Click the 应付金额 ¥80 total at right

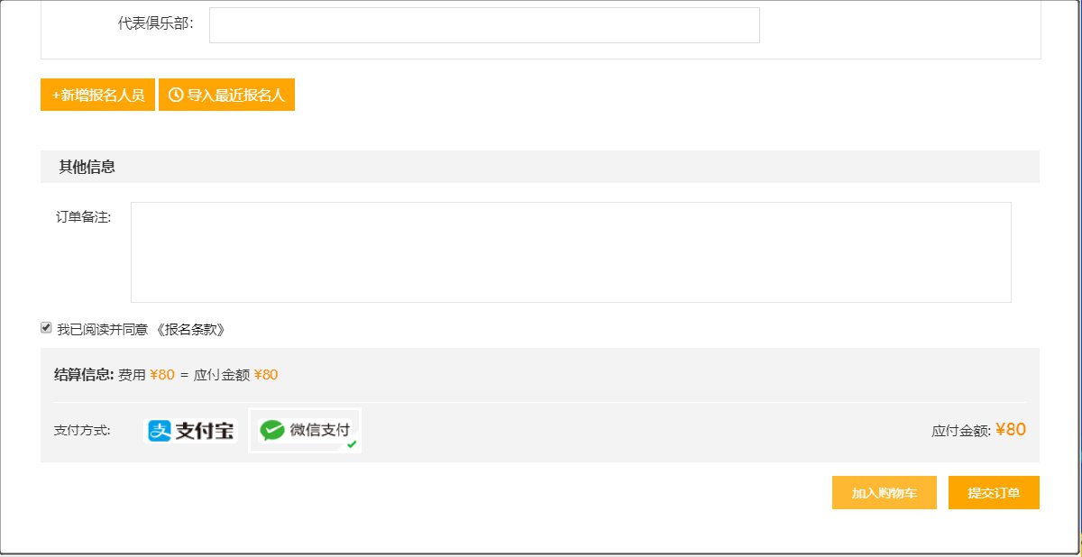coord(978,431)
